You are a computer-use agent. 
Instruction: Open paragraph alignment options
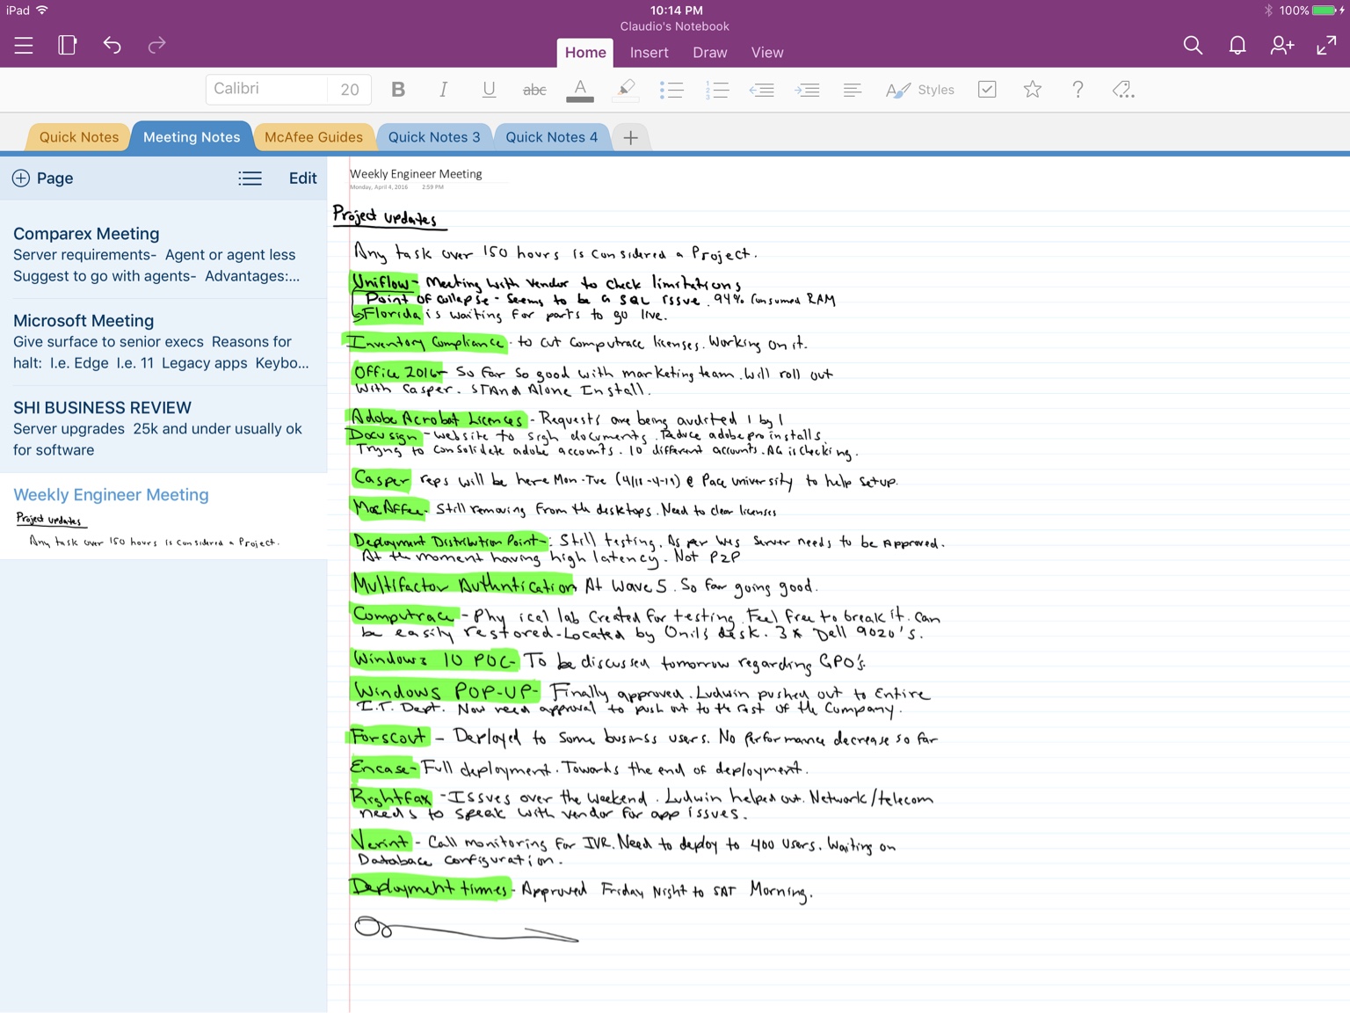pos(852,90)
